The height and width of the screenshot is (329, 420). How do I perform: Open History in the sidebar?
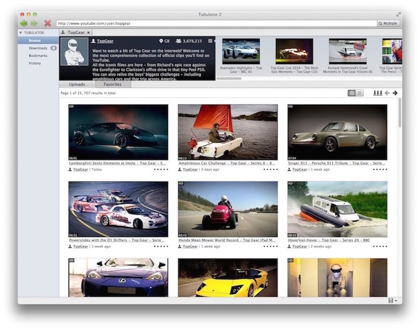pos(35,63)
